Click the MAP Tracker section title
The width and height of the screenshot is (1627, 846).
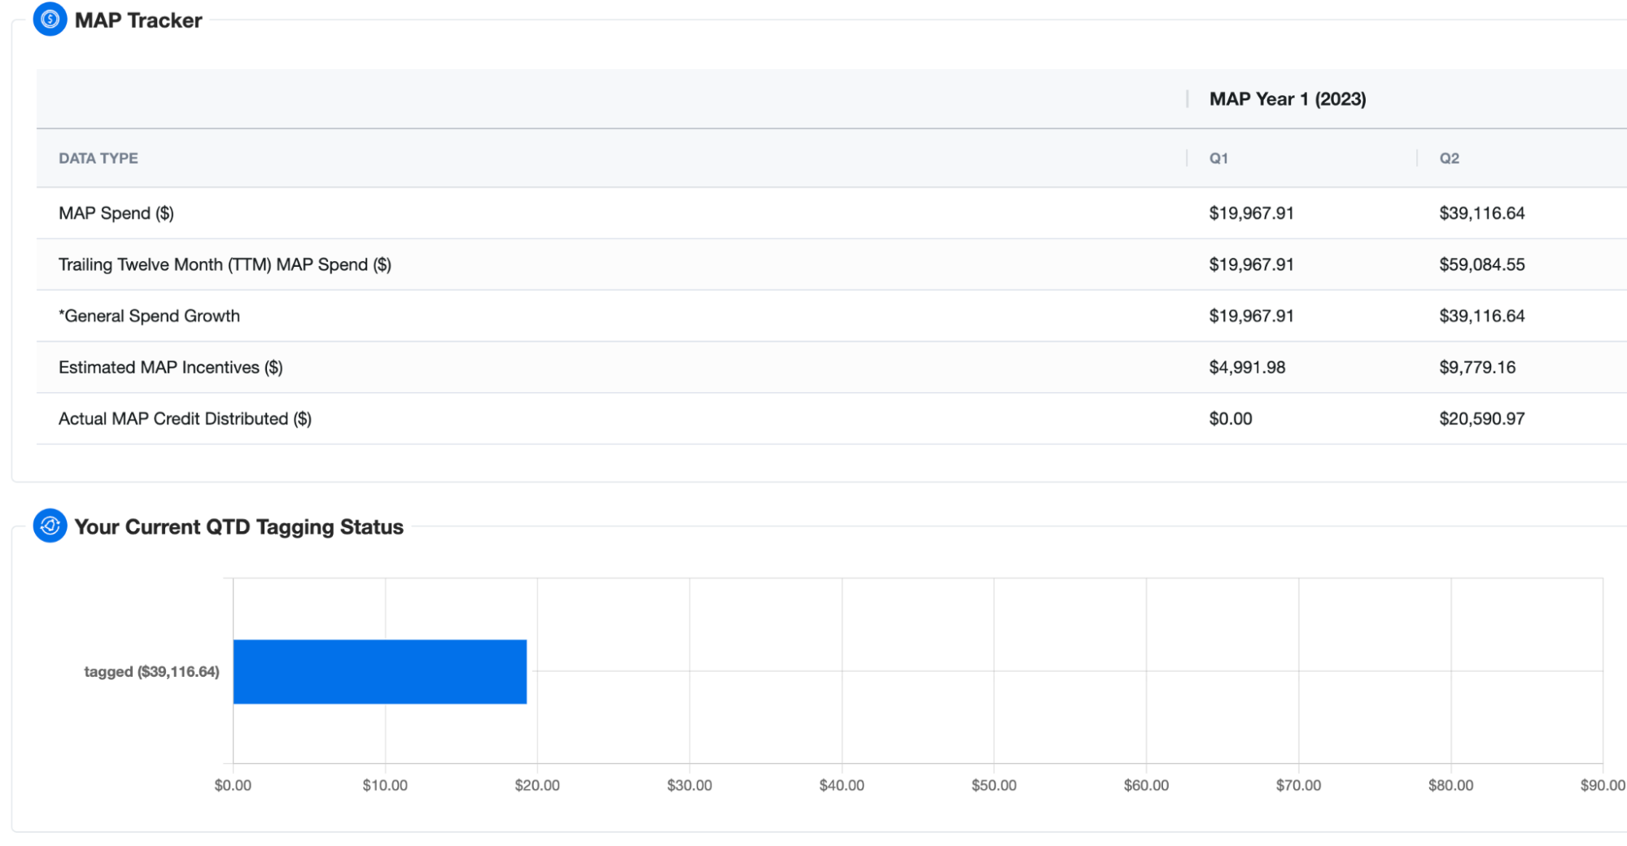(138, 20)
